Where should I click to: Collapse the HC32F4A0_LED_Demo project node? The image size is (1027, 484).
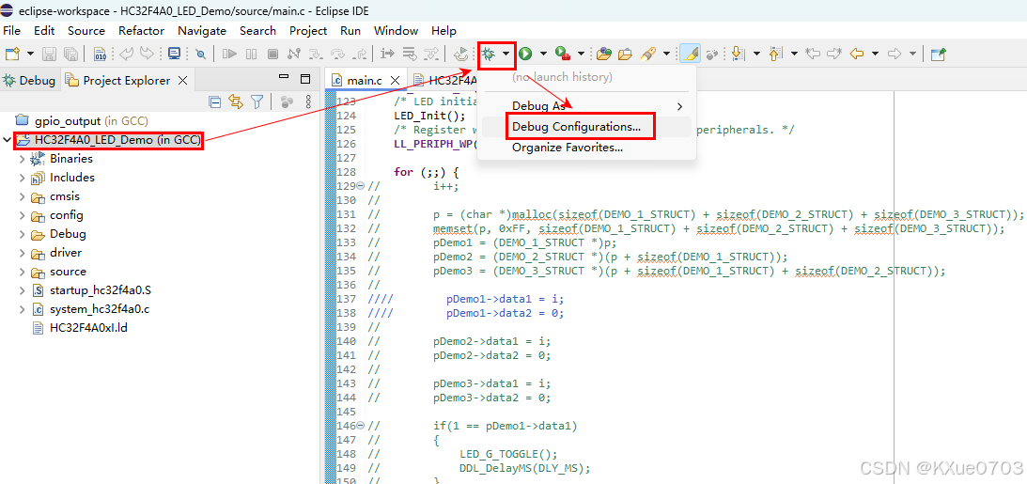pyautogui.click(x=7, y=139)
